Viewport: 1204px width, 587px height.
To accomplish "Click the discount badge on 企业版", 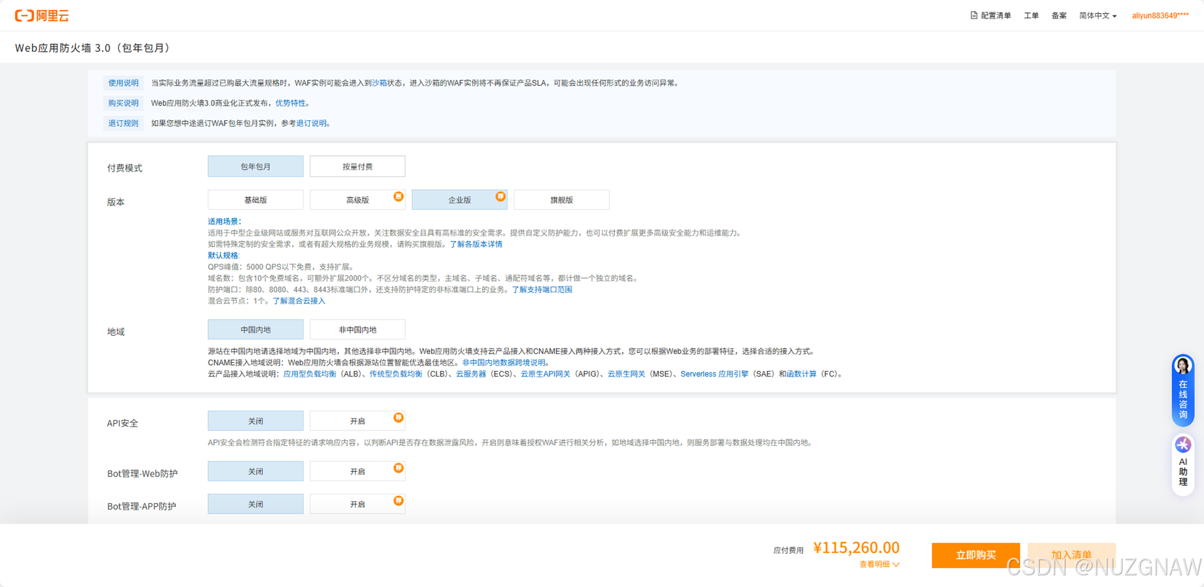I will pyautogui.click(x=500, y=197).
